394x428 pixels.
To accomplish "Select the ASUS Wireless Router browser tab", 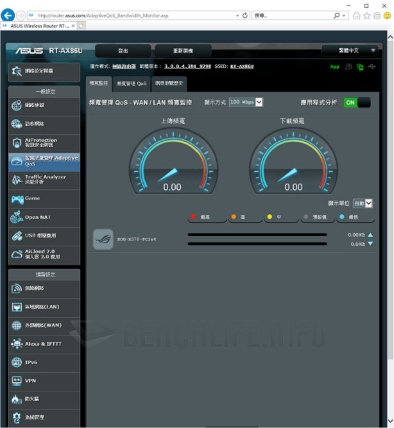I will pos(39,26).
